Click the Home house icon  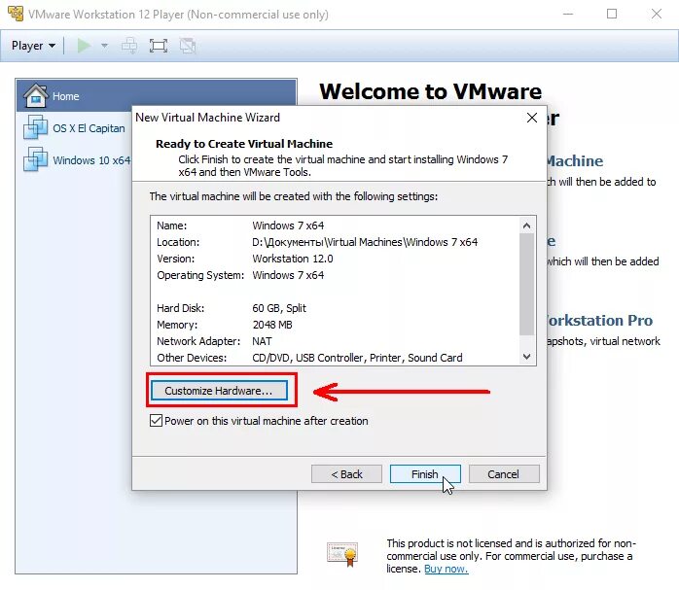point(36,95)
